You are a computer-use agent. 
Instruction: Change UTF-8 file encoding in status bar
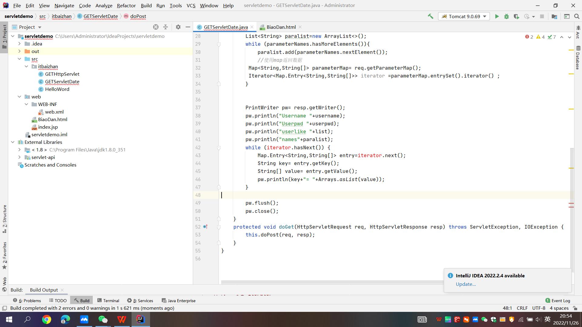point(539,308)
